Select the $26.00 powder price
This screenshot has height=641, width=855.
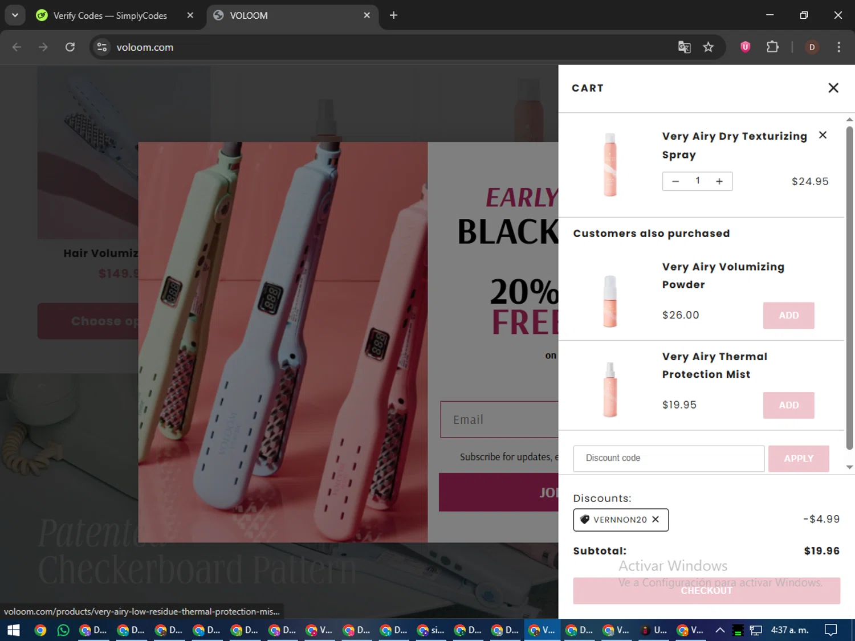pos(681,315)
